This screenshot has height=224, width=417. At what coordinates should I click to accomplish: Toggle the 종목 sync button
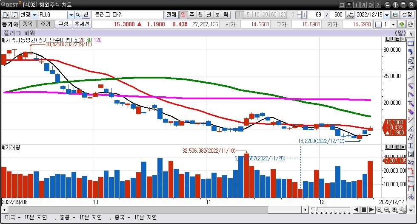click(28, 24)
